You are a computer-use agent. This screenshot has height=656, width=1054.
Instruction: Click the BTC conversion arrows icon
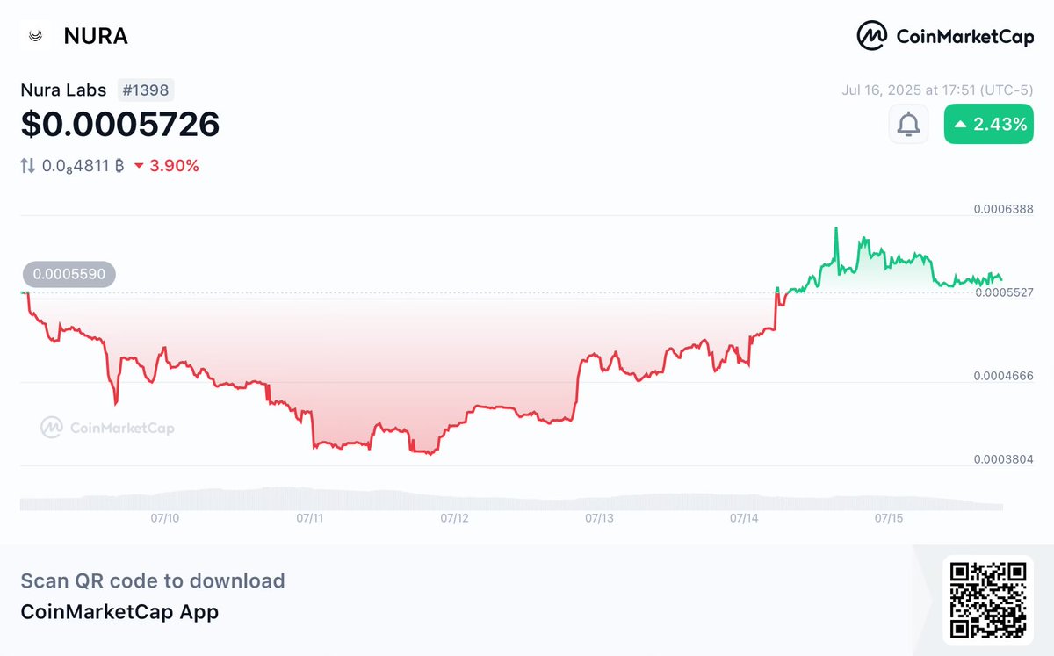coord(28,165)
